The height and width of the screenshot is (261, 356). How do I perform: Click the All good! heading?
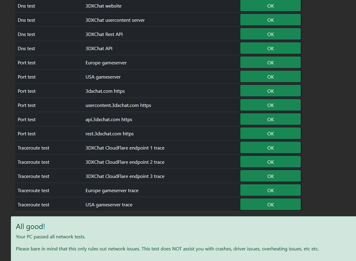[x=30, y=226]
